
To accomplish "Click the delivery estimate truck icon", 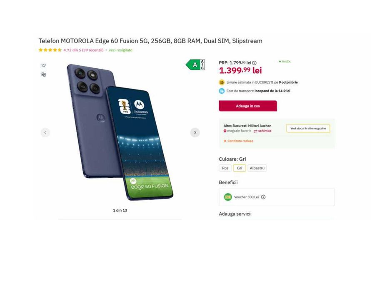I will [222, 82].
